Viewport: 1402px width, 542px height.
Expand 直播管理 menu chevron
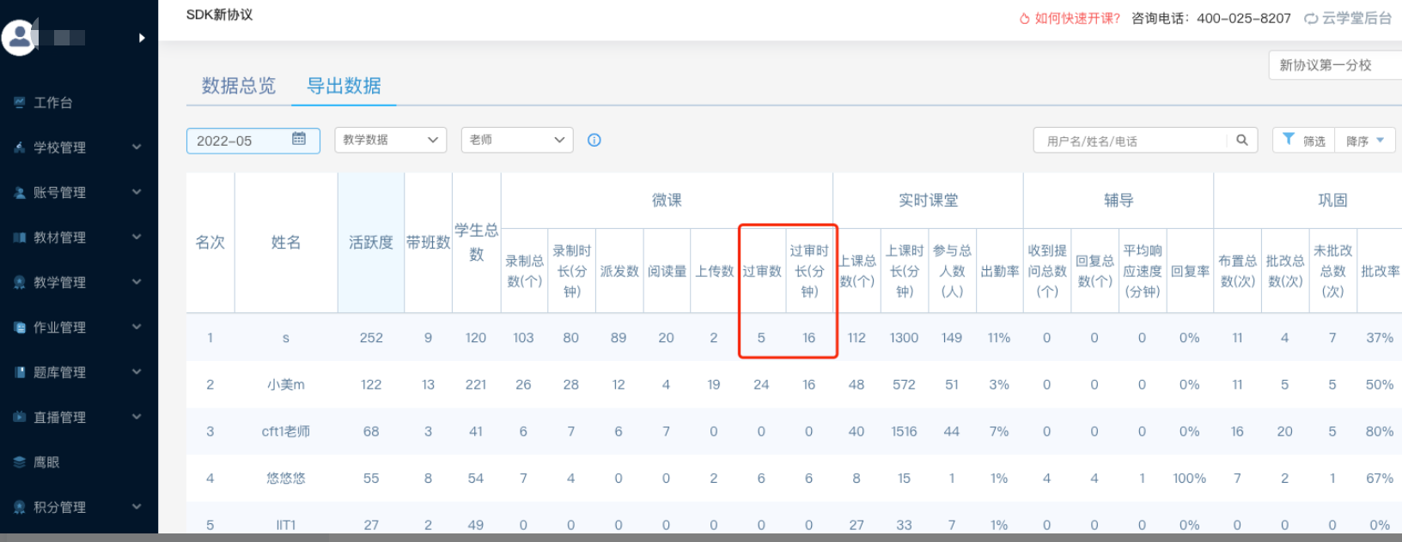tap(137, 417)
